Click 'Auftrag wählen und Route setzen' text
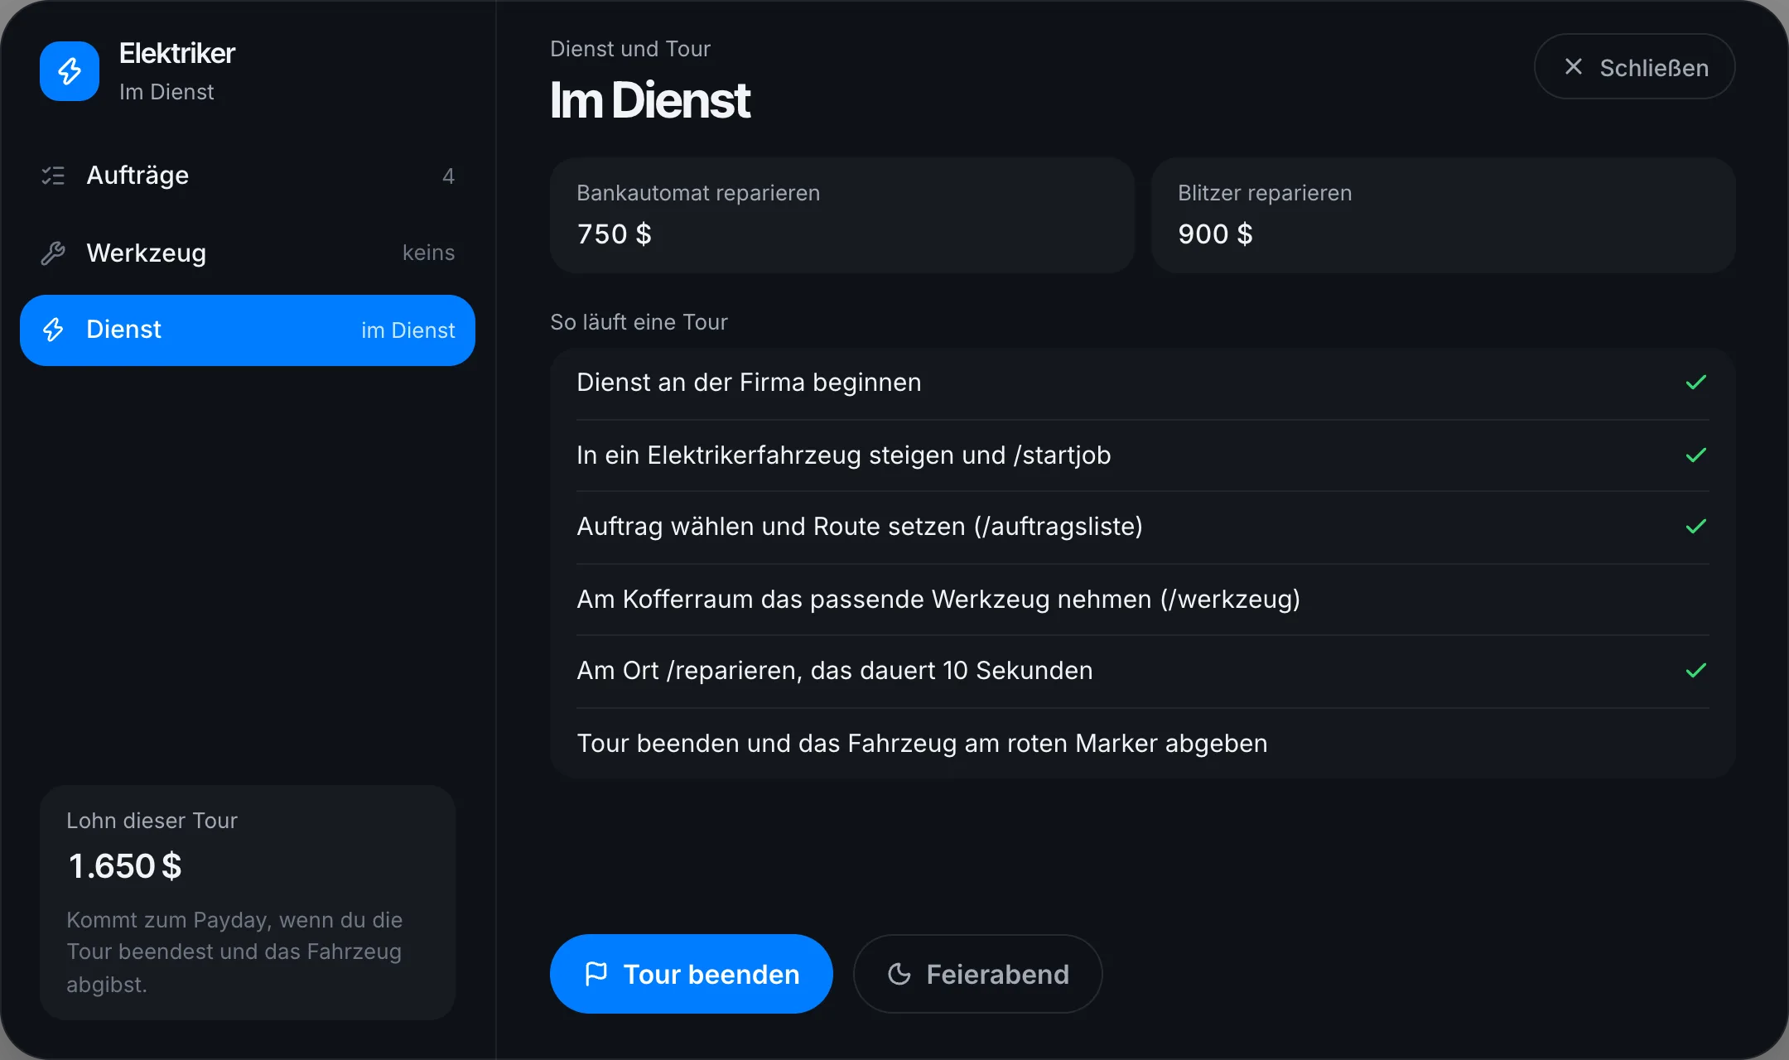Screen dimensions: 1789x1060 [x=860, y=527]
